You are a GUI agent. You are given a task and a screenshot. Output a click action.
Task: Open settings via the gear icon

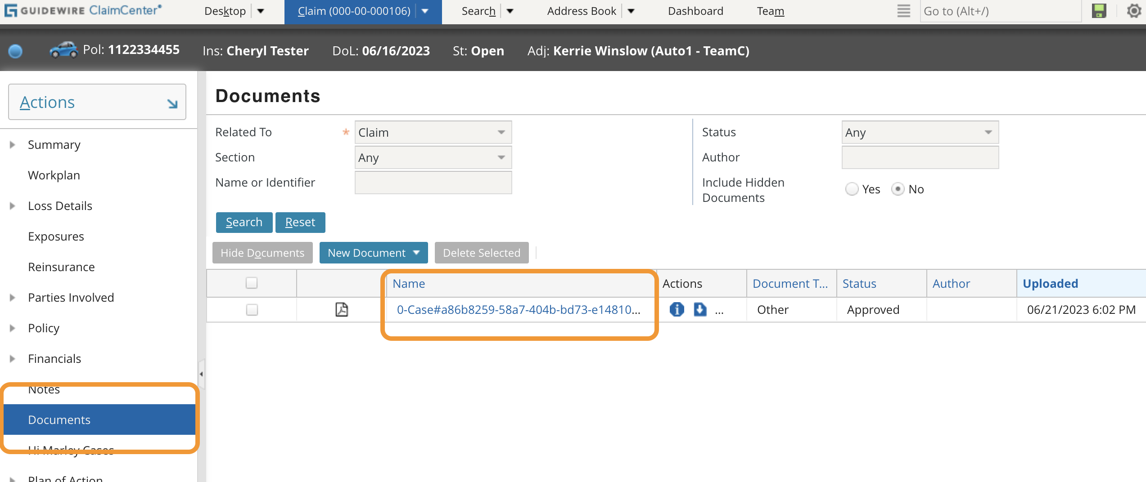click(x=1133, y=11)
